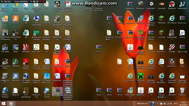Launch the EOS Utility shortcut

(5, 48)
